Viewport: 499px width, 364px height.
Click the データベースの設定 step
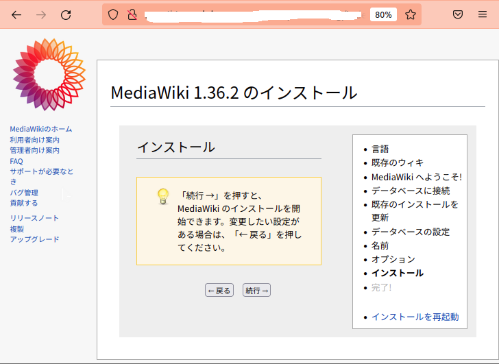coord(411,232)
